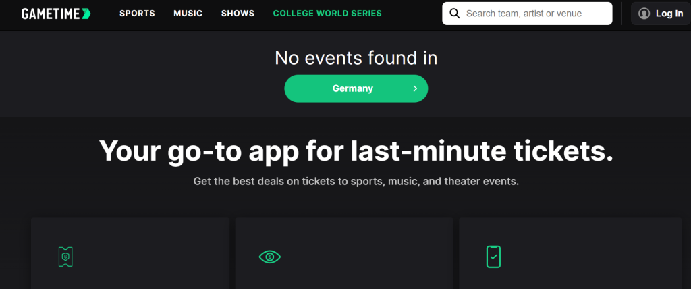Click the search magnifier icon
691x289 pixels.
[x=455, y=14]
